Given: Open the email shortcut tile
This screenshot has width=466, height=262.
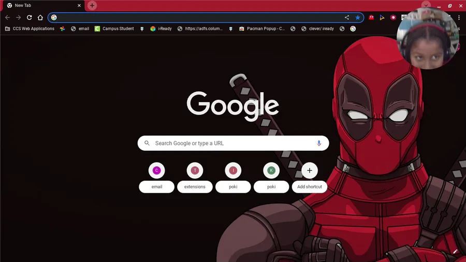Looking at the screenshot, I should 156,178.
